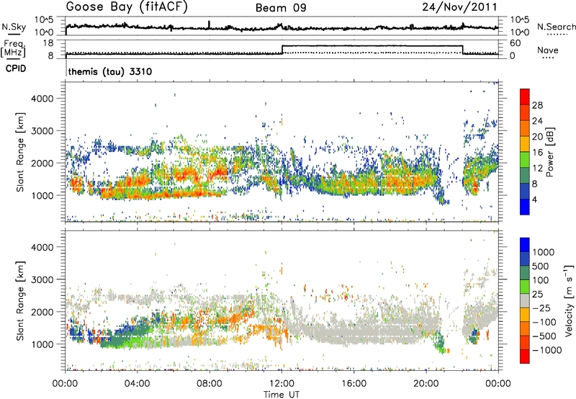The image size is (576, 399).
Task: Click the 'N.Sky' legend label
Action: click(14, 27)
